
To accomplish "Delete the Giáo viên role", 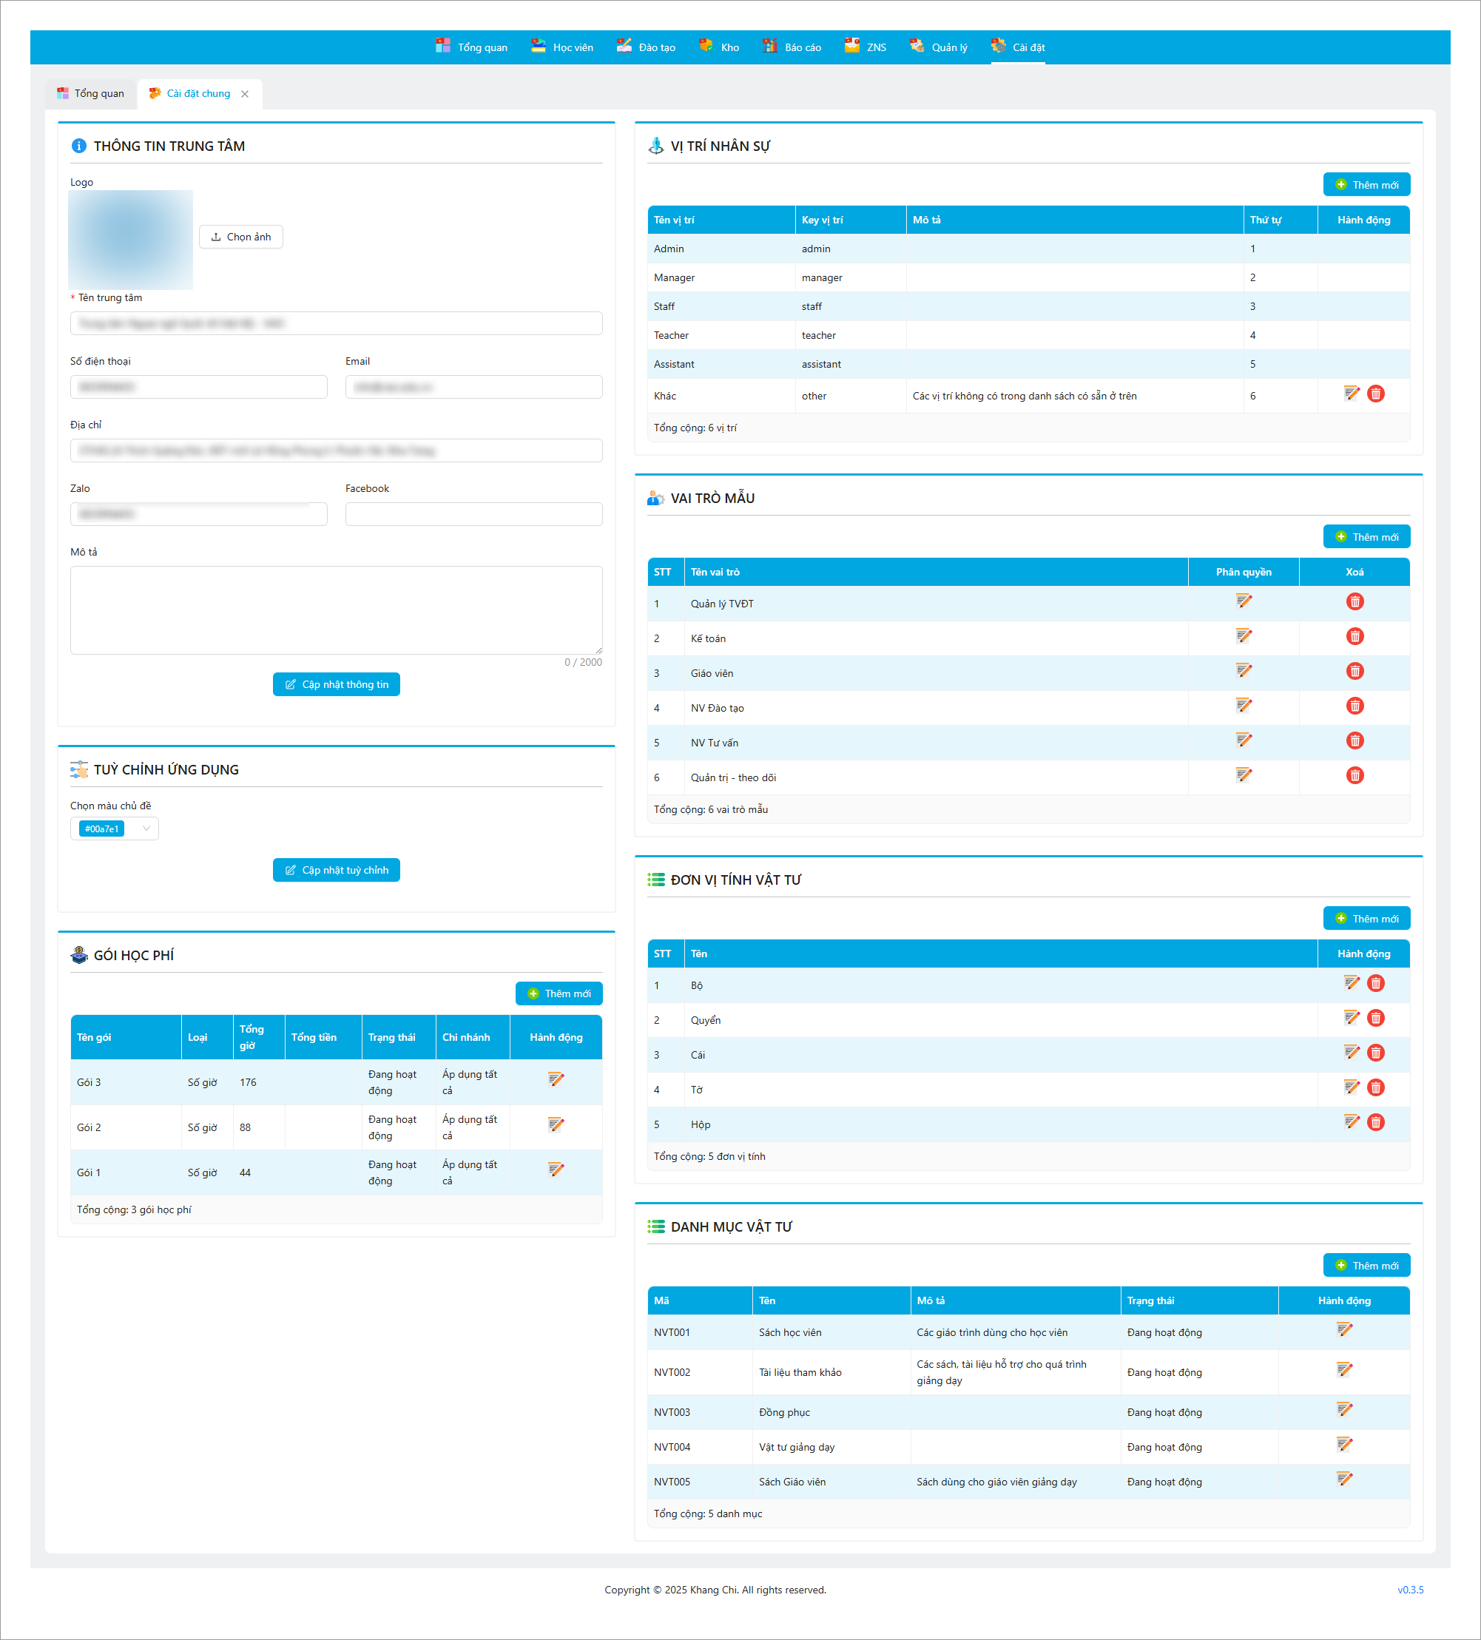I will point(1354,672).
